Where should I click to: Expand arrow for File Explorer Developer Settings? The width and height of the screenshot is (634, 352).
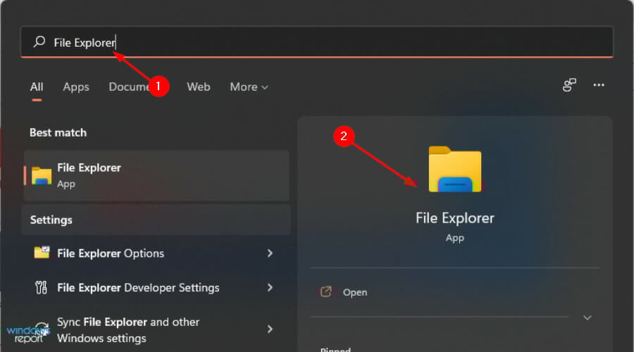[270, 288]
